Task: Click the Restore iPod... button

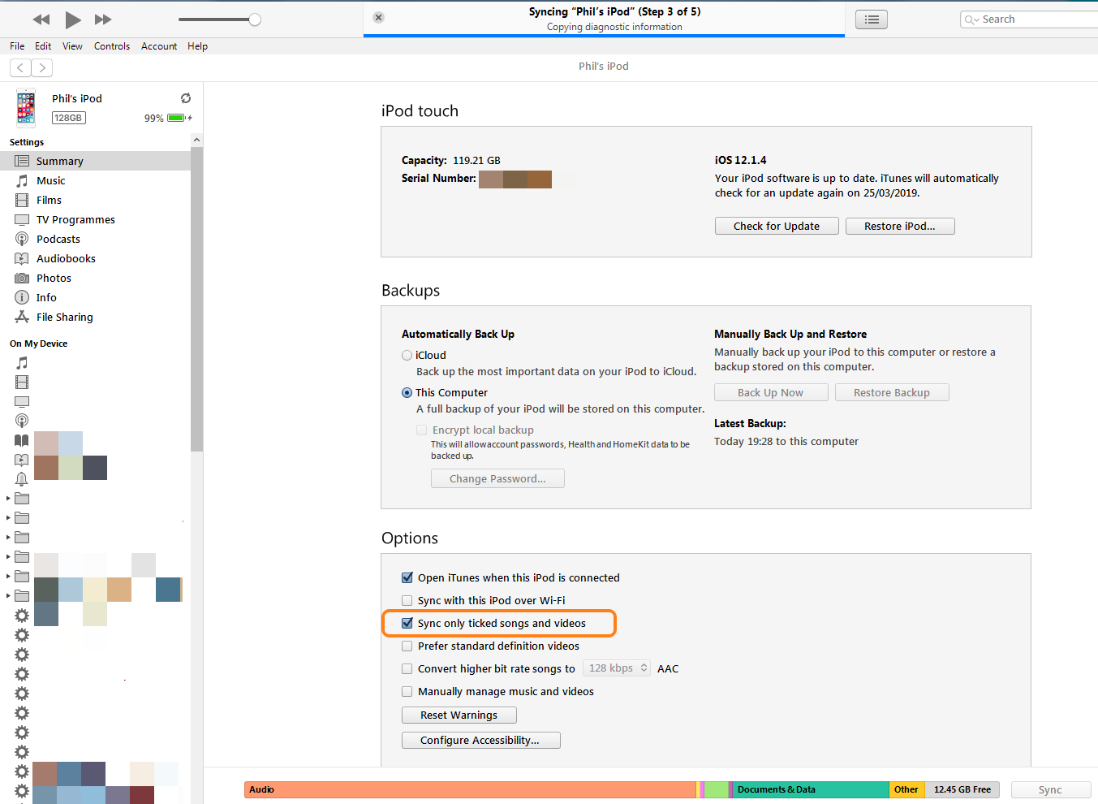Action: point(900,226)
